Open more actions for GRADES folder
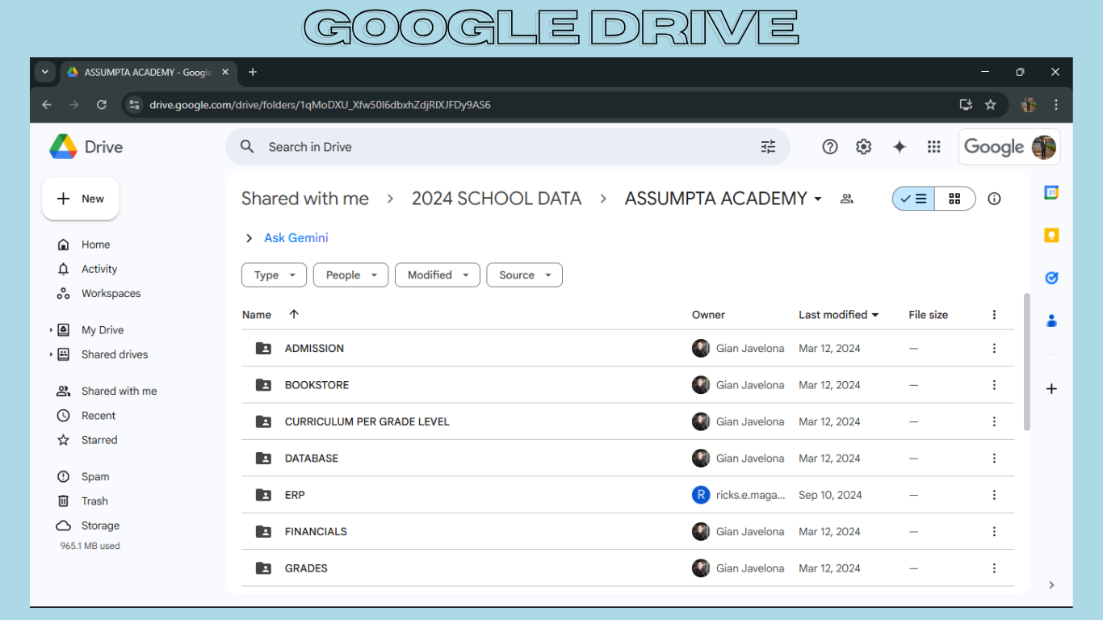This screenshot has width=1103, height=620. click(994, 568)
